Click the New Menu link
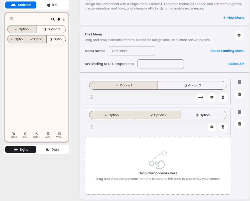The width and height of the screenshot is (250, 201). (233, 18)
